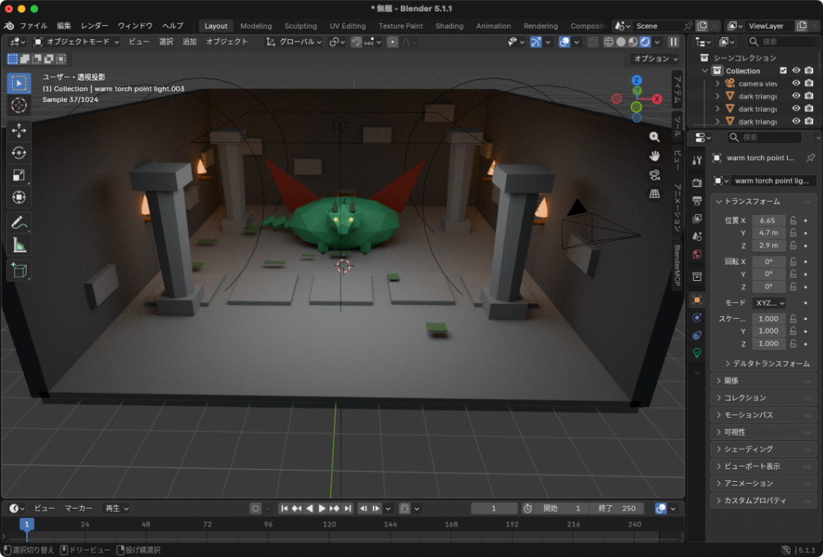This screenshot has height=557, width=823.
Task: Switch to material preview shading
Action: 633,42
